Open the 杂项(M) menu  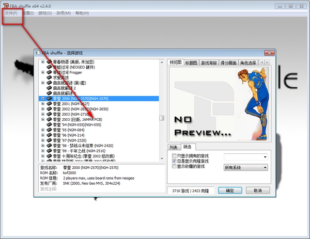point(64,13)
